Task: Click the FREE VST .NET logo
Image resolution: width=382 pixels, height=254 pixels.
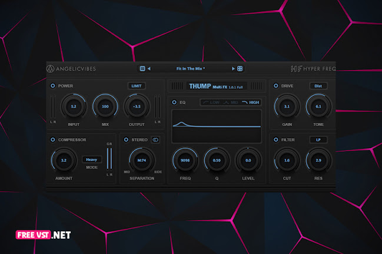Action: point(43,235)
